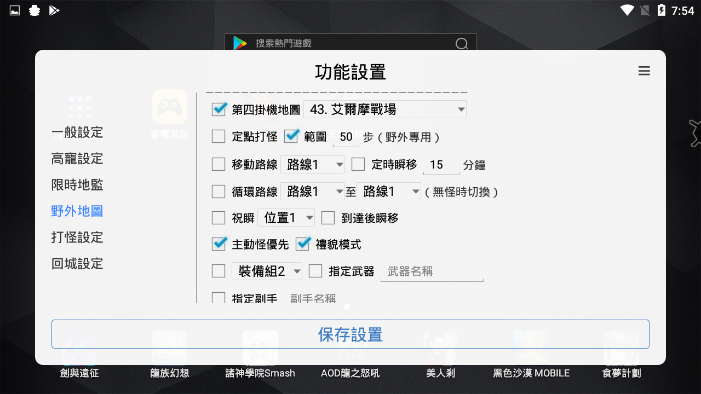Tap the Google Play icon in the status bar

[x=54, y=10]
